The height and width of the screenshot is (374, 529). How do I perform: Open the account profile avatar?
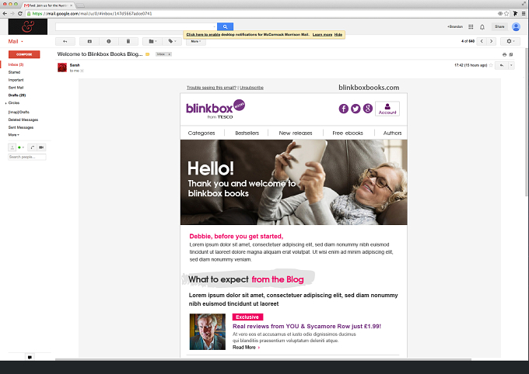516,26
